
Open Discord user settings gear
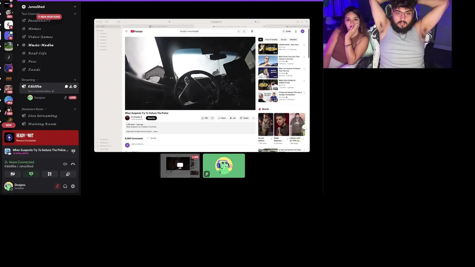[73, 186]
